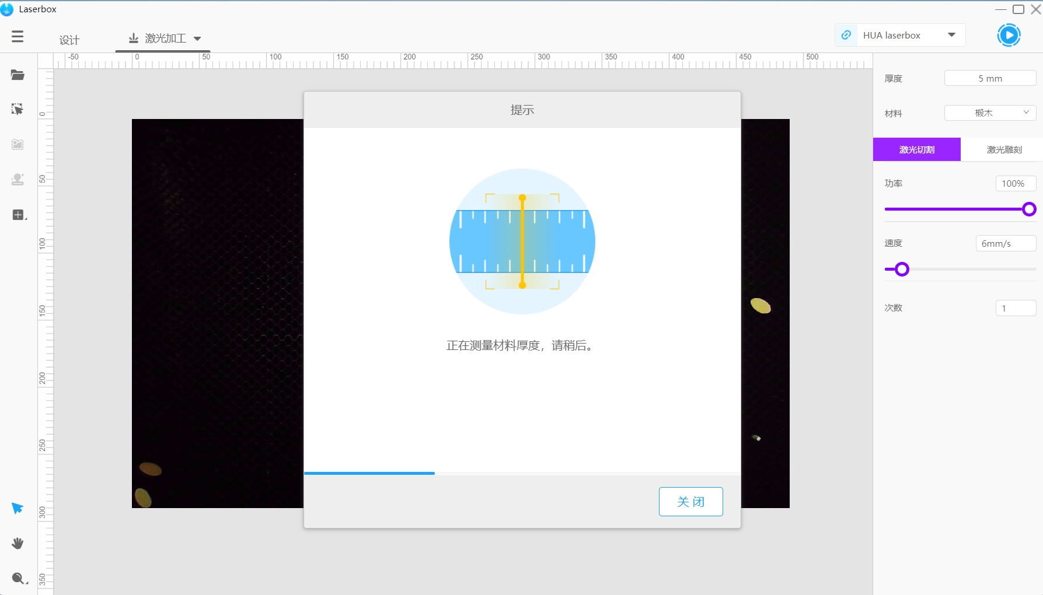This screenshot has height=595, width=1043.
Task: Expand the 激光加工 dropdown arrow
Action: pos(197,39)
